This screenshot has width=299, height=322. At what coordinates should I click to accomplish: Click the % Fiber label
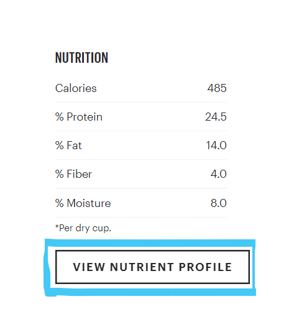pos(73,174)
